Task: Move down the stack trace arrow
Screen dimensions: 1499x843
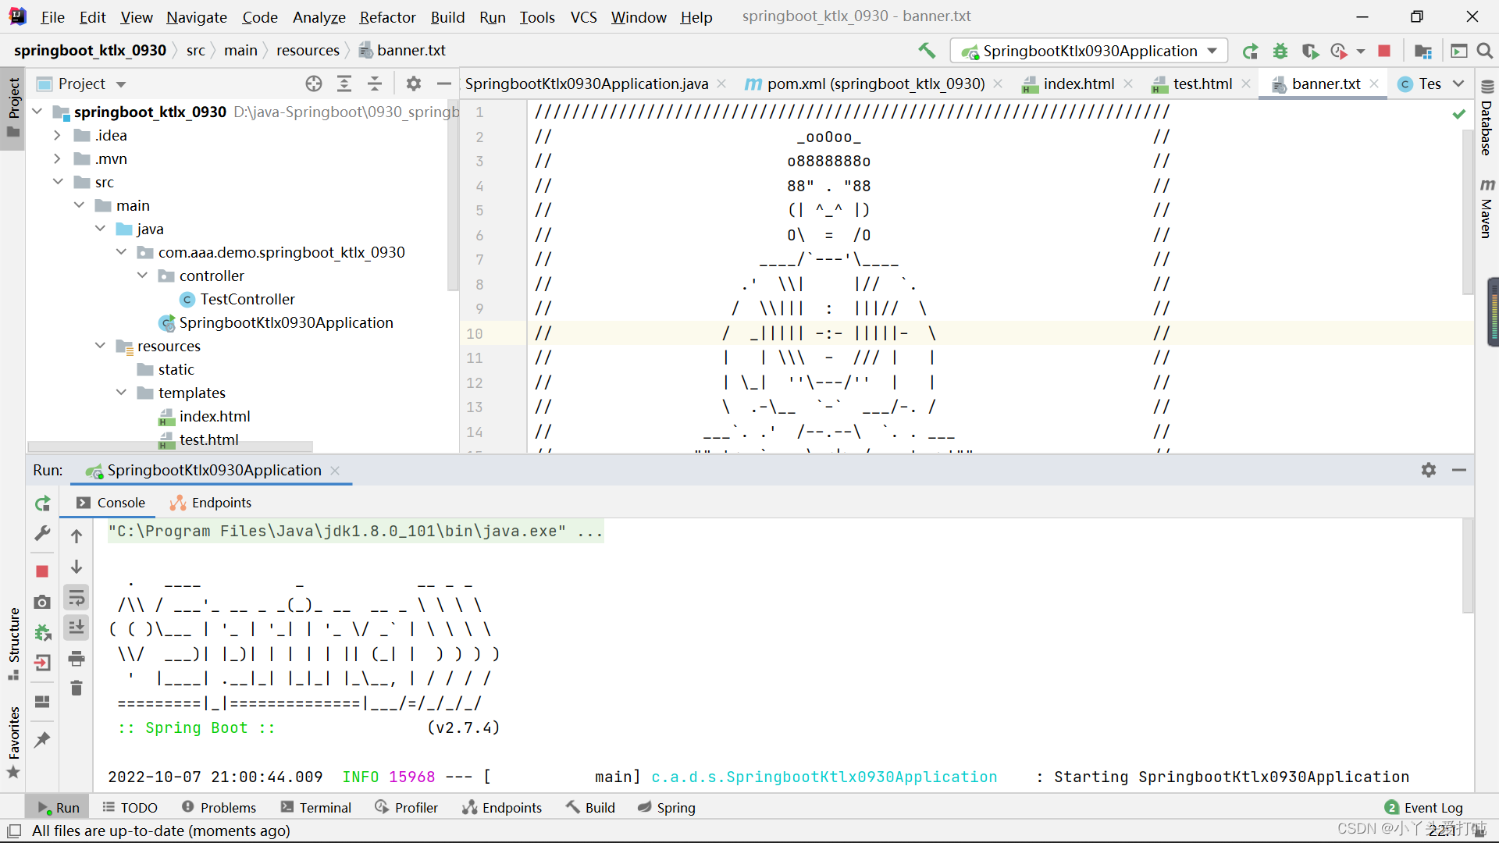Action: [x=77, y=567]
